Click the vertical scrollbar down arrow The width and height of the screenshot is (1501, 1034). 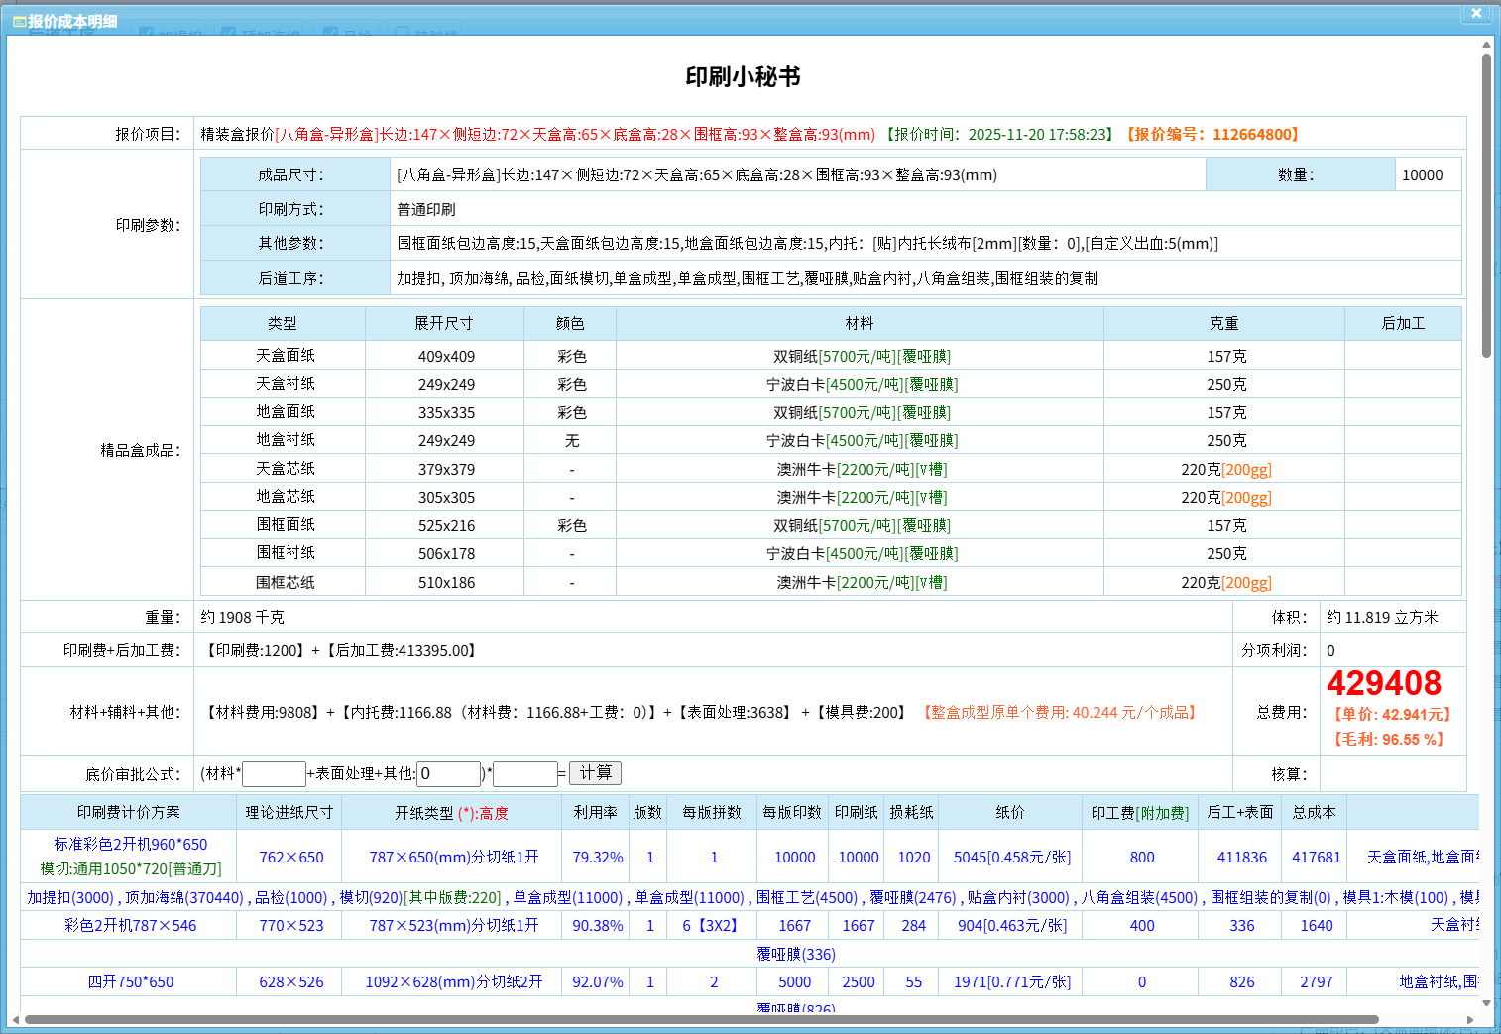[1486, 1003]
